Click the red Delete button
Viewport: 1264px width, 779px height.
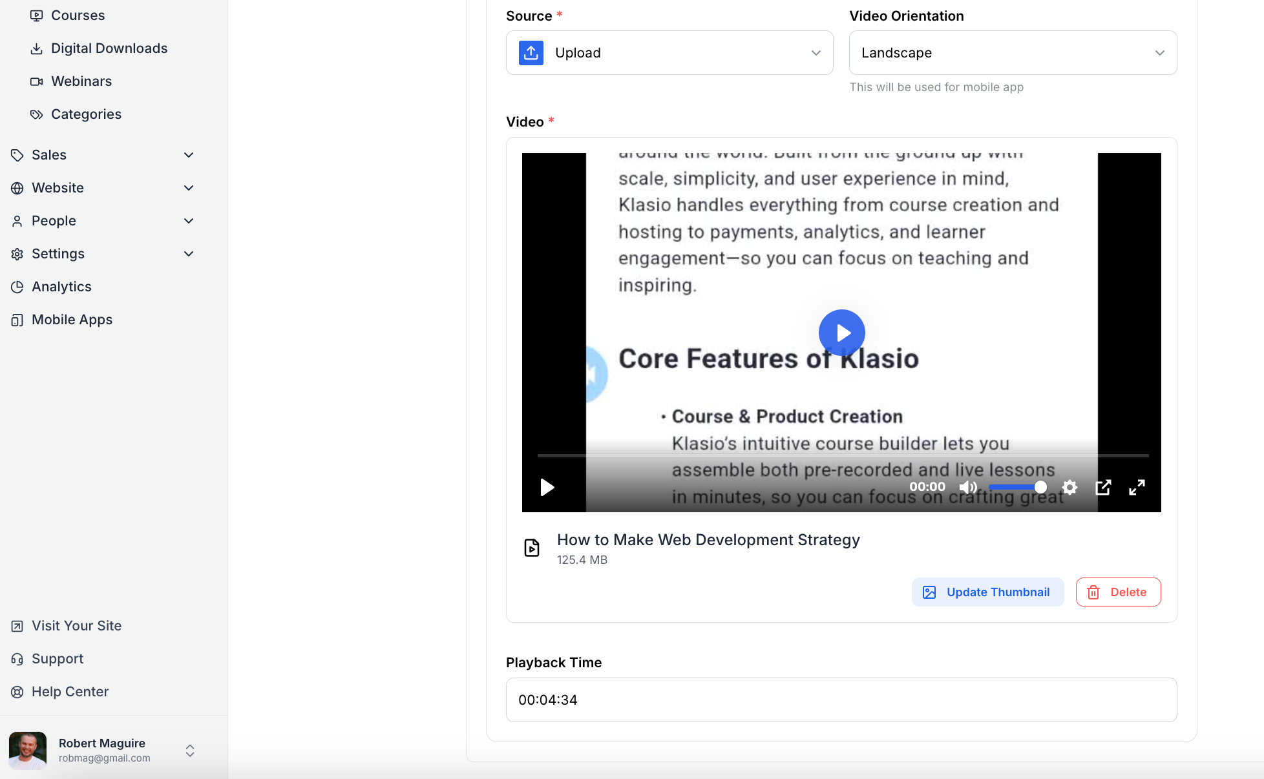pos(1118,592)
